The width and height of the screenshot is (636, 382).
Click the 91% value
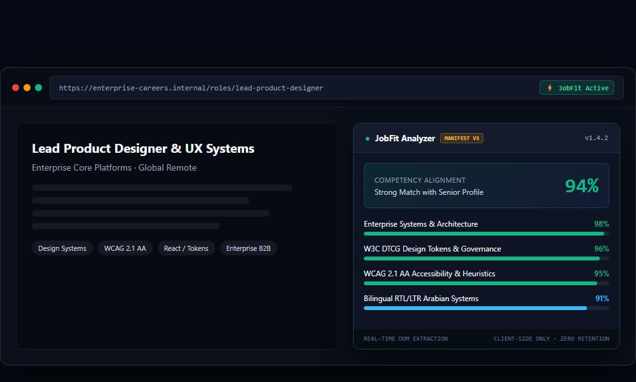coord(602,299)
